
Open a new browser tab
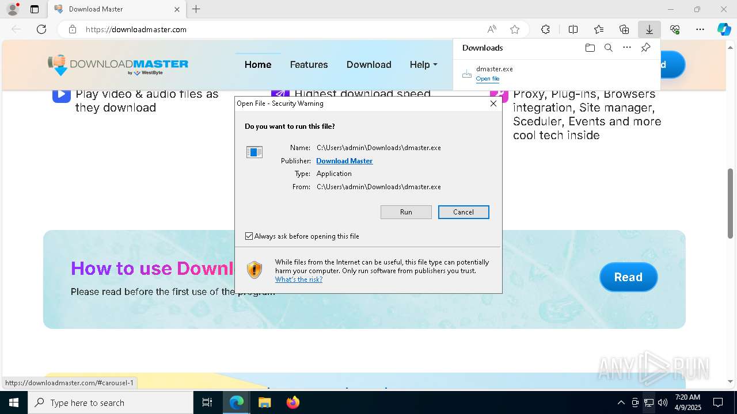click(196, 9)
